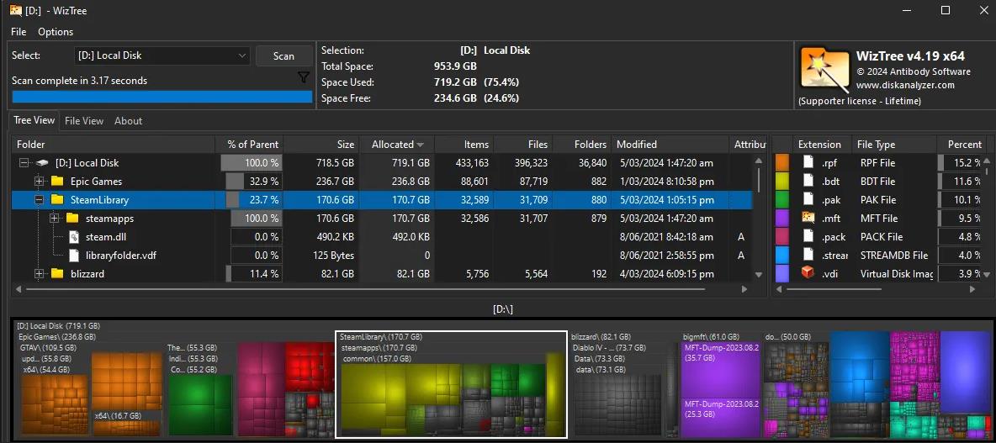This screenshot has height=443, width=996.
Task: Click the Allocated column sort arrow
Action: tap(421, 145)
